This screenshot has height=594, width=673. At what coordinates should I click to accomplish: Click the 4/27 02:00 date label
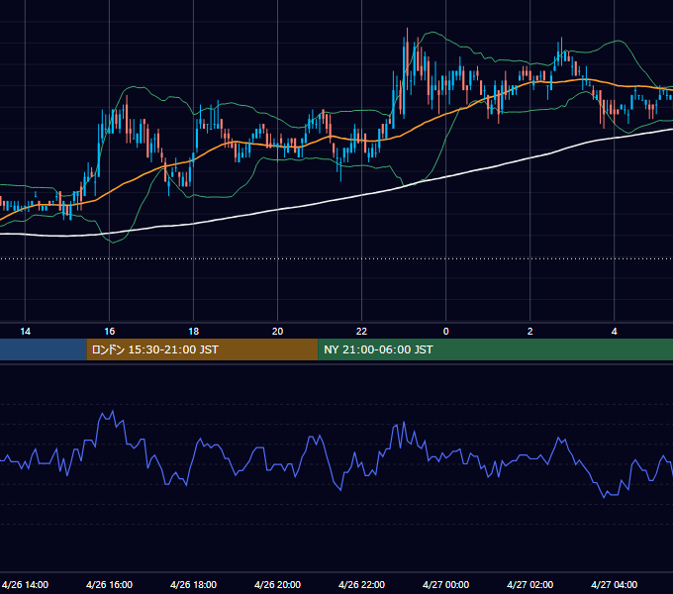coord(530,584)
